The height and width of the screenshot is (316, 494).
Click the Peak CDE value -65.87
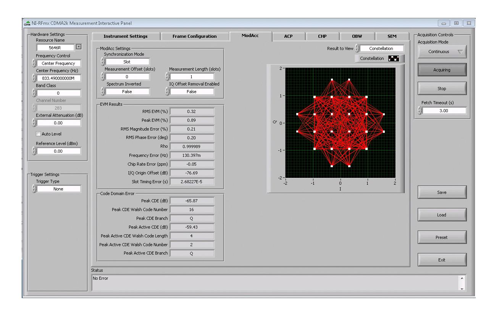coord(192,200)
